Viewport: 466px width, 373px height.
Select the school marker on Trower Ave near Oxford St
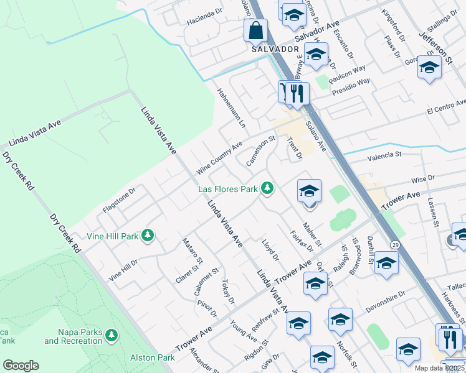click(x=316, y=285)
